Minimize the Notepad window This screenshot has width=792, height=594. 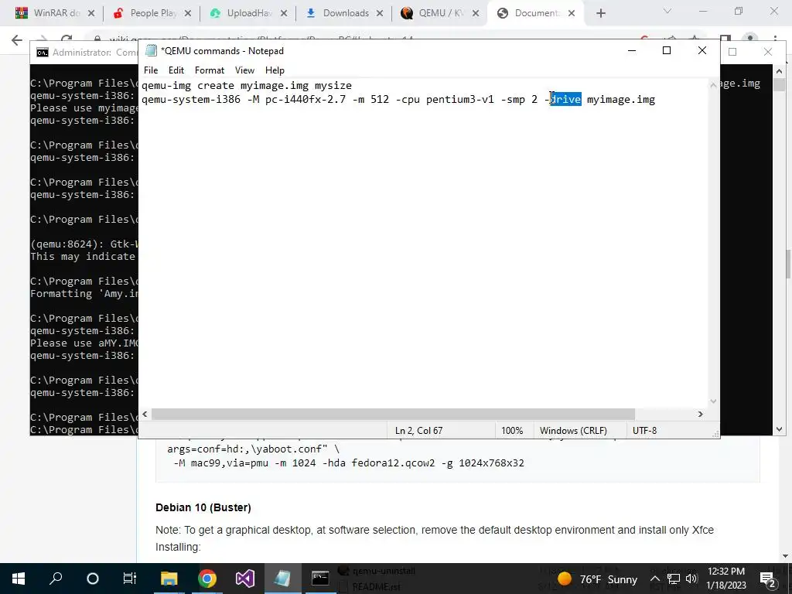coord(631,50)
